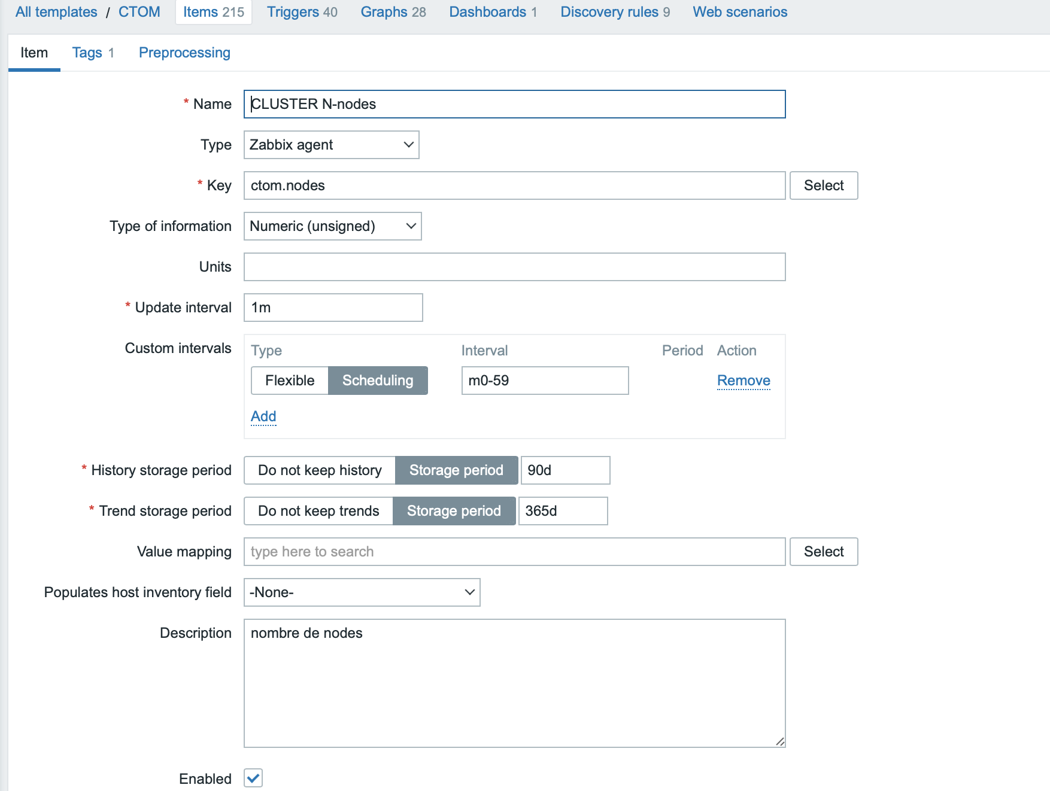Navigate to All templates breadcrumb
Viewport: 1050px width, 791px height.
point(56,12)
